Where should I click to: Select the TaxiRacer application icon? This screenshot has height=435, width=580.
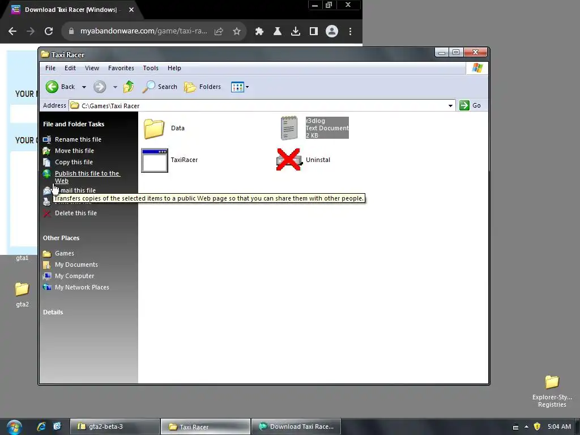[x=155, y=160]
